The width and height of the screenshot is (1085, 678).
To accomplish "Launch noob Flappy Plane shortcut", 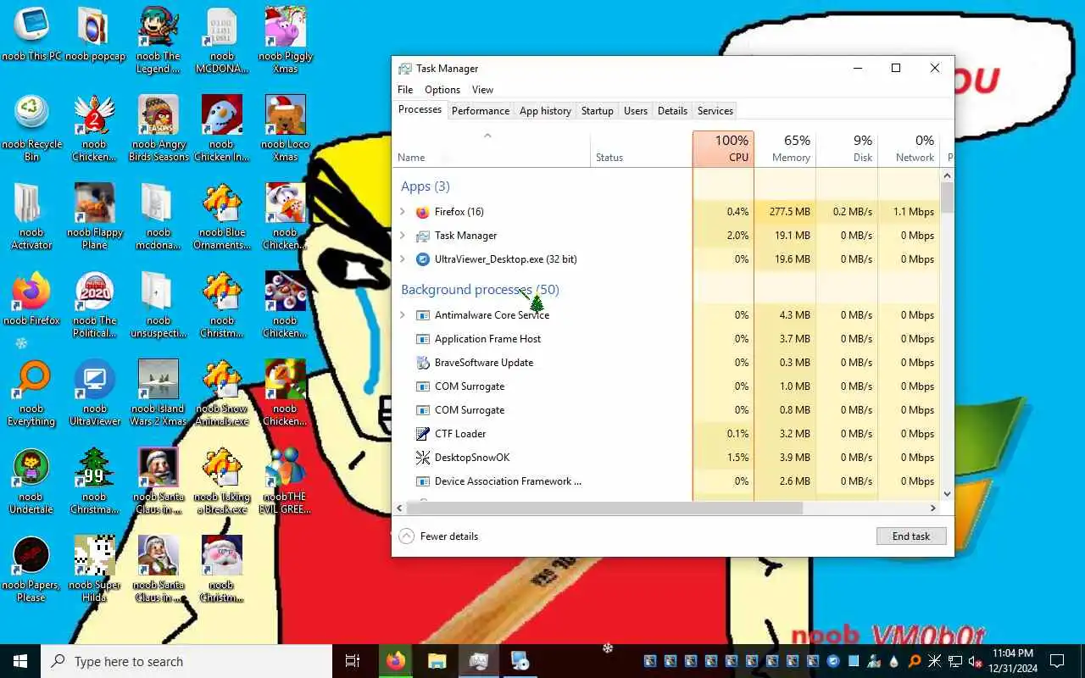I will (x=95, y=216).
